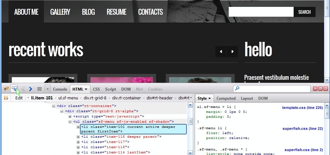Click the orange open-in-new-window Firebug icon
The height and width of the screenshot is (155, 330).
click(x=320, y=89)
